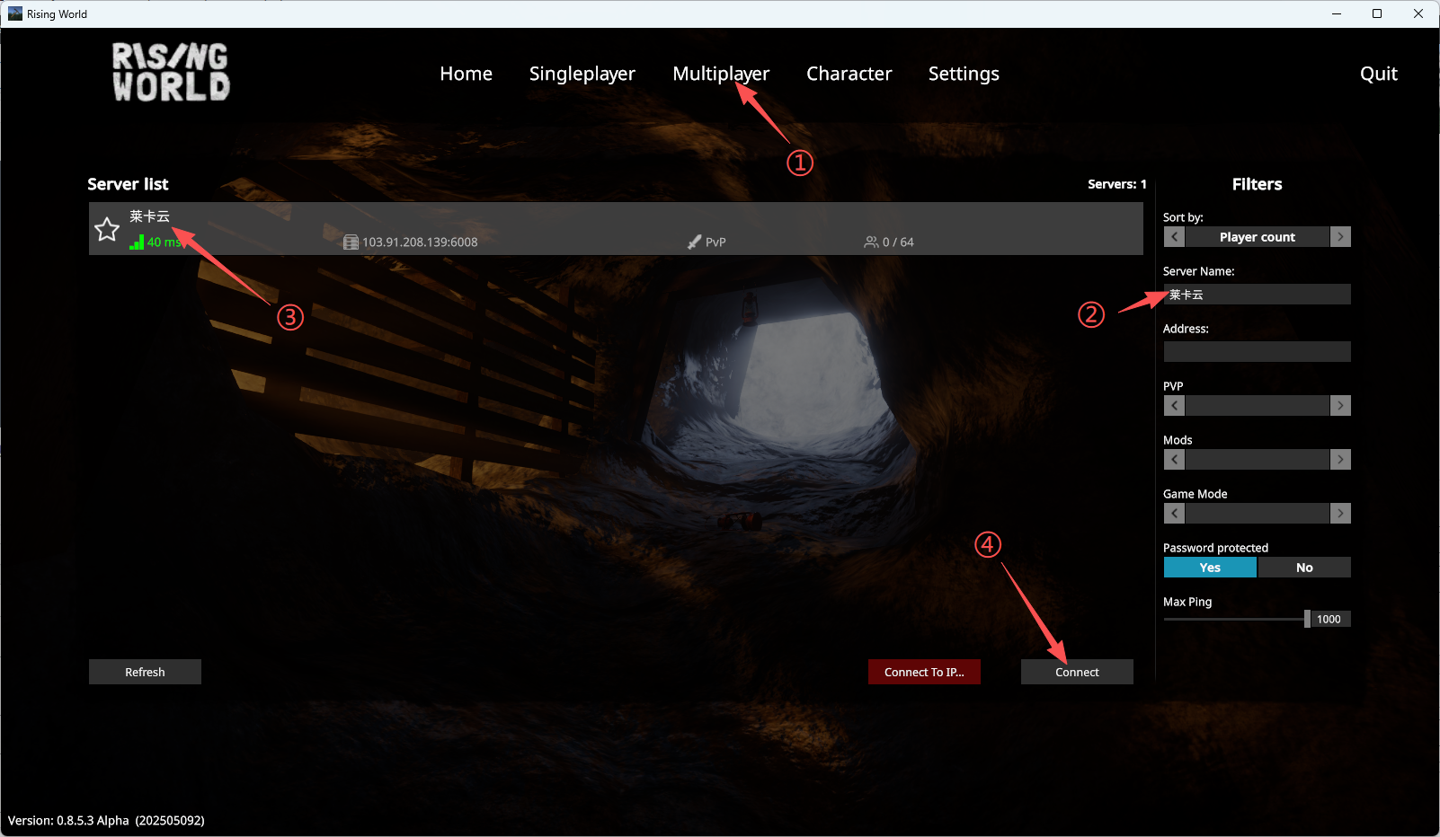Set Password protected to No
1440x837 pixels.
coord(1304,568)
